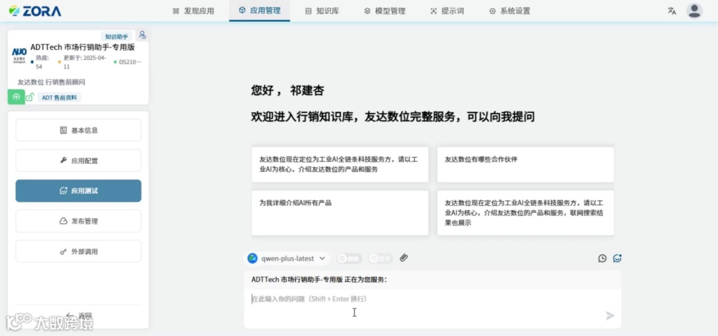Switch to 模型管理 tab
The width and height of the screenshot is (718, 336).
pos(385,11)
